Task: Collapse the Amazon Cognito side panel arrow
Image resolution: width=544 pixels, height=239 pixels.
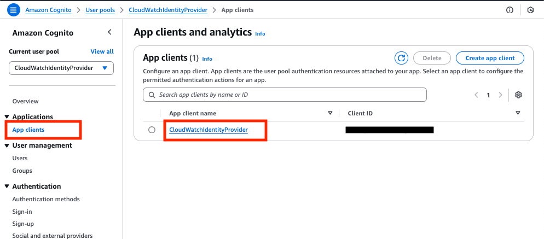Action: coord(109,32)
